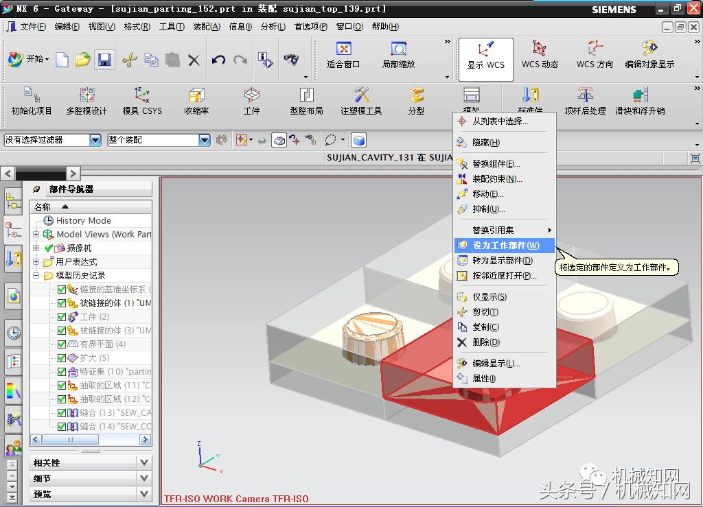703x507 pixels.
Task: Open the WCS 动态 tool
Action: pos(540,55)
